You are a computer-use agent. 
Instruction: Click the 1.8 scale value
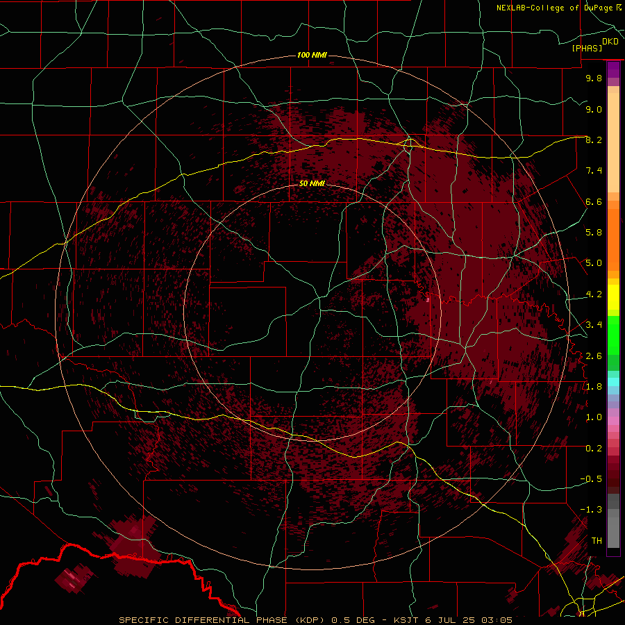point(594,387)
